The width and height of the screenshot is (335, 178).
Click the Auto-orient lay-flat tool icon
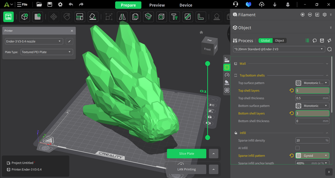pyautogui.click(x=93, y=17)
